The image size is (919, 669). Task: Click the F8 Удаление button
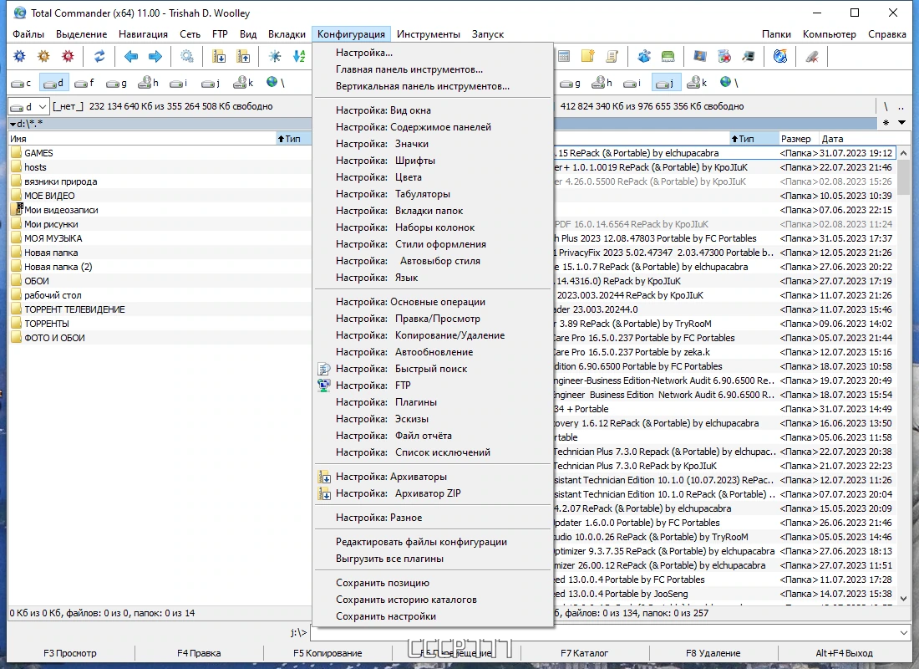pos(713,653)
